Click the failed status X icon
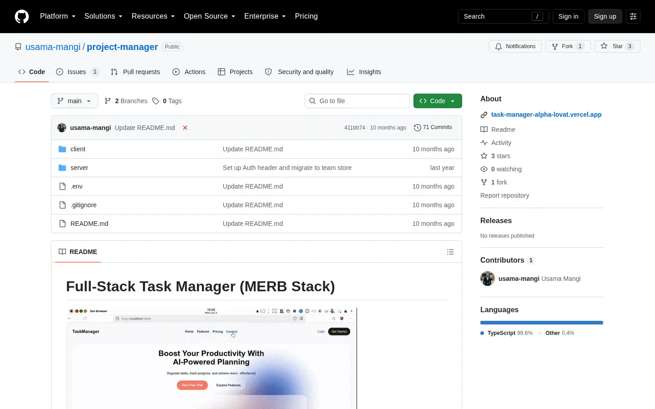Viewport: 655px width, 409px height. coord(185,128)
